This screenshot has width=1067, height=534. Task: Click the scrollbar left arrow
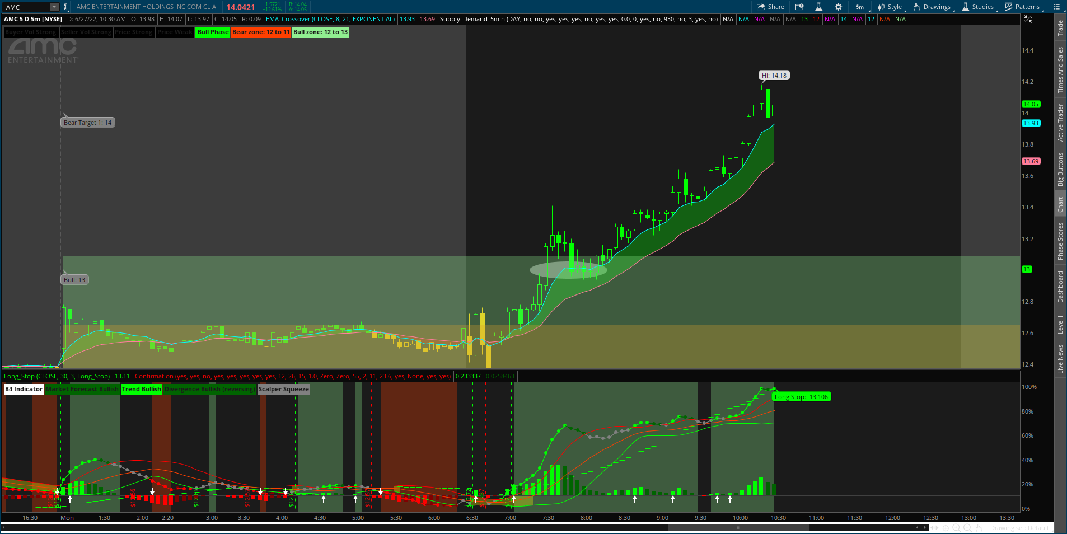coord(917,528)
